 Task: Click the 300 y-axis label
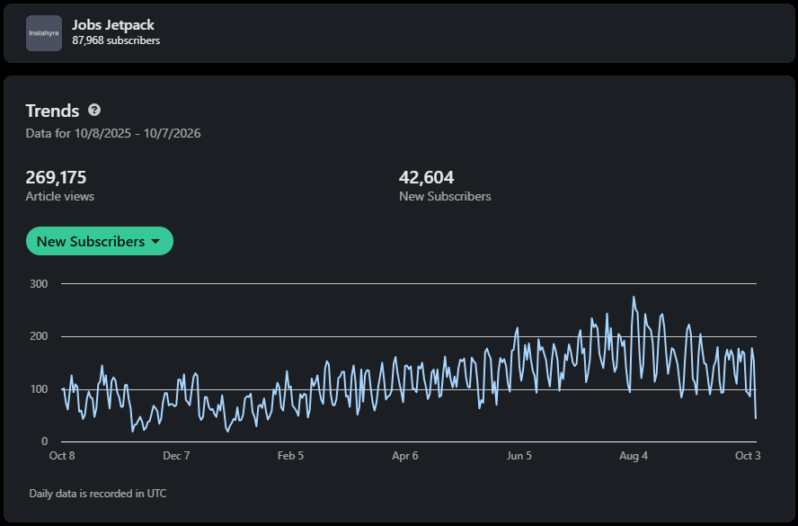coord(39,283)
